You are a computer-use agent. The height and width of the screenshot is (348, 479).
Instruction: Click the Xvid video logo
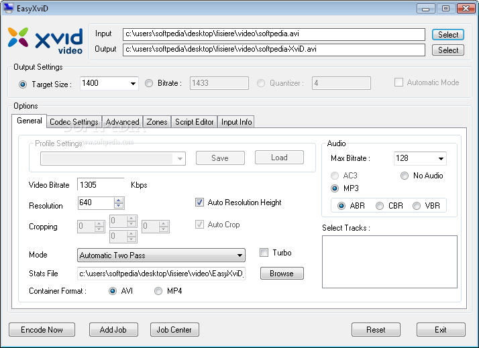(x=45, y=41)
